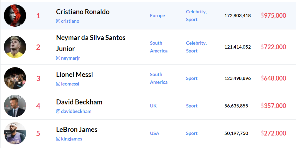
Task: Click Instagram icon beside davidbeckham handle
Action: tap(58, 111)
